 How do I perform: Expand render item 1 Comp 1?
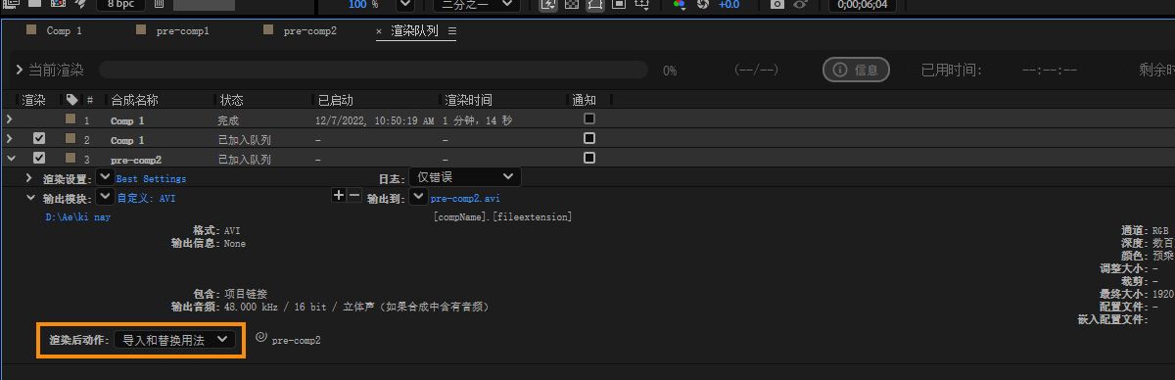click(x=10, y=119)
